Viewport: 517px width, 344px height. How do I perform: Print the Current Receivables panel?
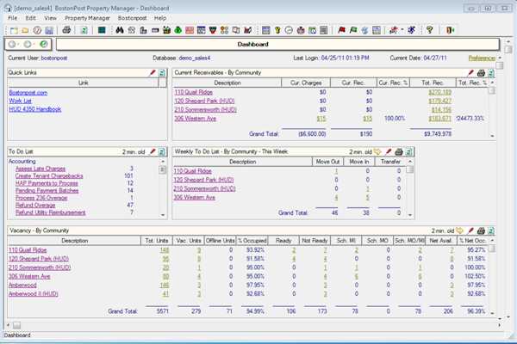tap(481, 73)
